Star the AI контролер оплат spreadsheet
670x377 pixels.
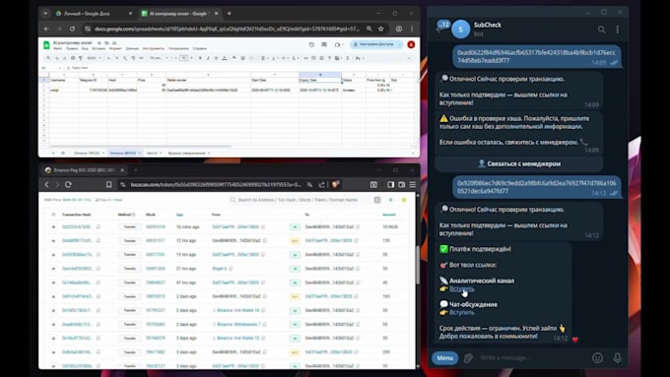[100, 43]
